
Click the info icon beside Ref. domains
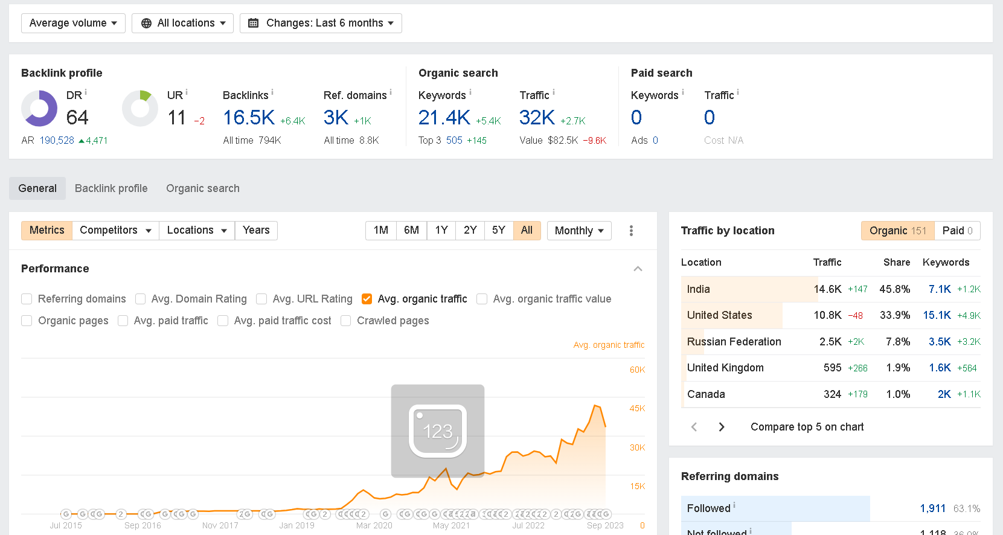tap(391, 92)
